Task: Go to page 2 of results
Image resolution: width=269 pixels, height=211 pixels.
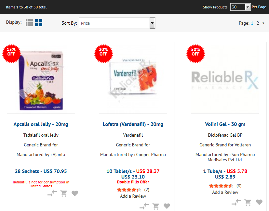Action: (258, 23)
